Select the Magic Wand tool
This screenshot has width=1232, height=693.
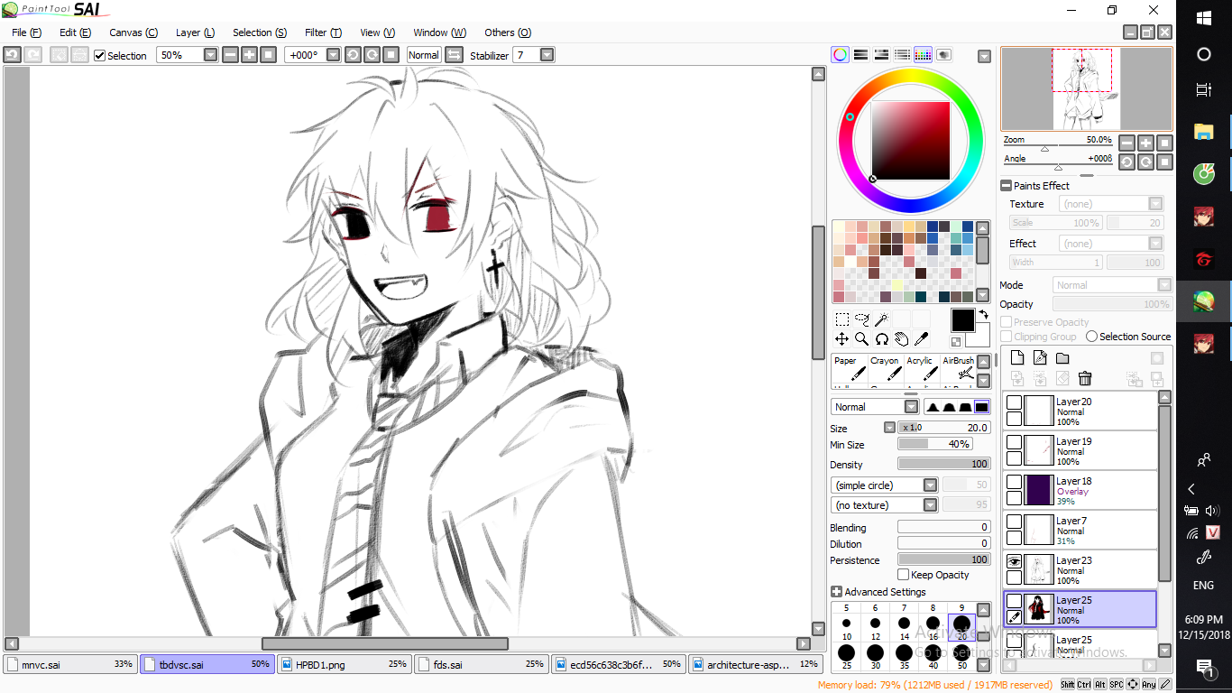(x=881, y=319)
